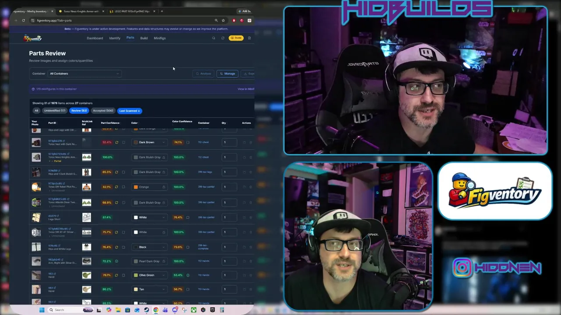Check part confidence box in 78.1% row
Image resolution: width=561 pixels, height=315 pixels.
pos(124,275)
